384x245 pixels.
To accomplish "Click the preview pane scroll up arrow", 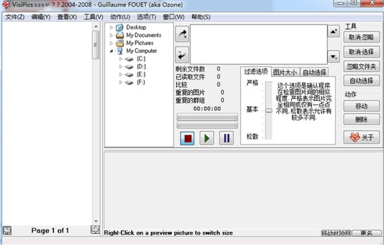I will 96,26.
